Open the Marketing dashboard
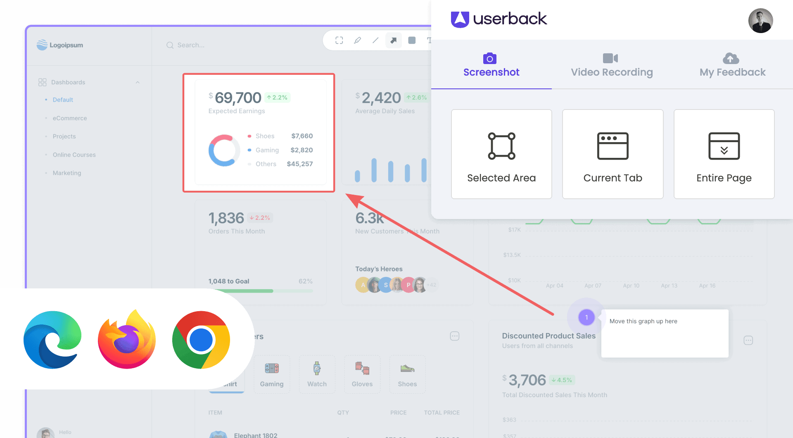Screen dimensions: 793x438 (x=67, y=173)
